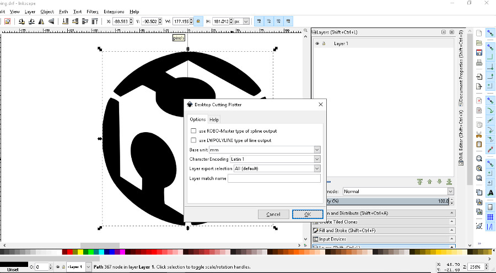Flip selection vertically icon
The image size is (496, 273).
tap(51, 21)
